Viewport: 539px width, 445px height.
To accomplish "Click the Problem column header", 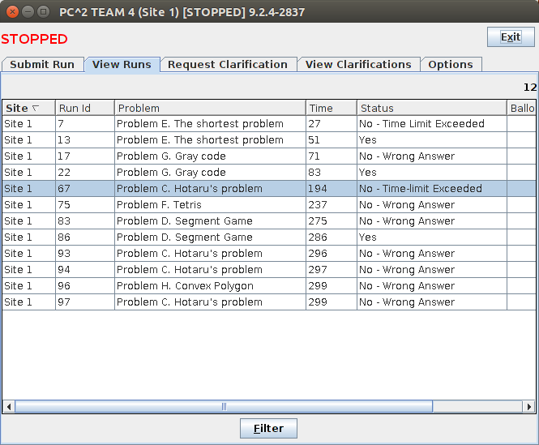I will (x=210, y=108).
